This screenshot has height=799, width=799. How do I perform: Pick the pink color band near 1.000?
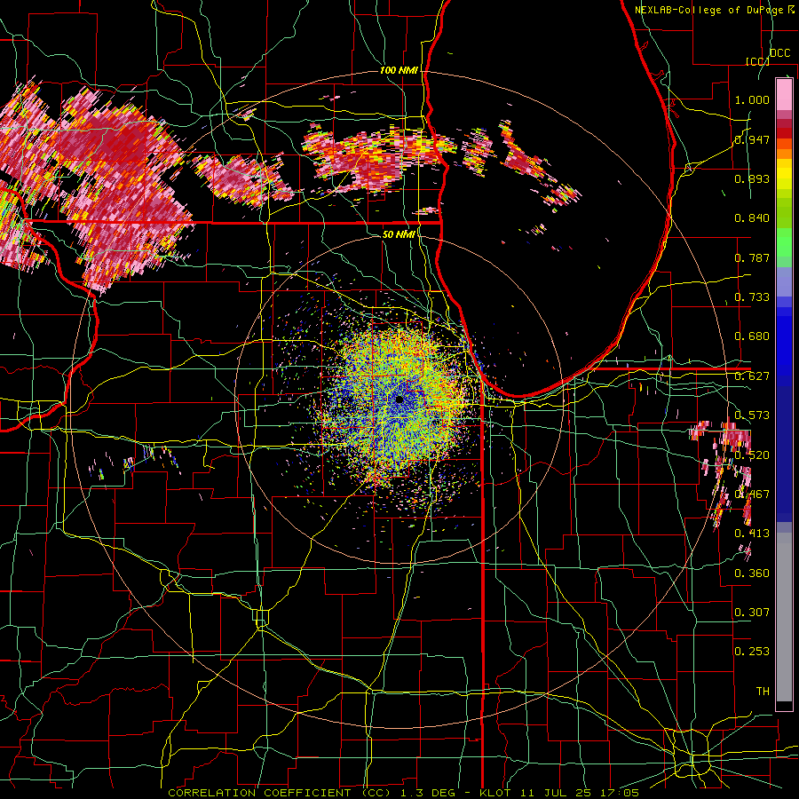coord(784,94)
